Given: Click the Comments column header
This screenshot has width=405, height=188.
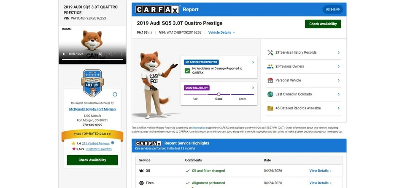Looking at the screenshot, I should click(x=194, y=161).
